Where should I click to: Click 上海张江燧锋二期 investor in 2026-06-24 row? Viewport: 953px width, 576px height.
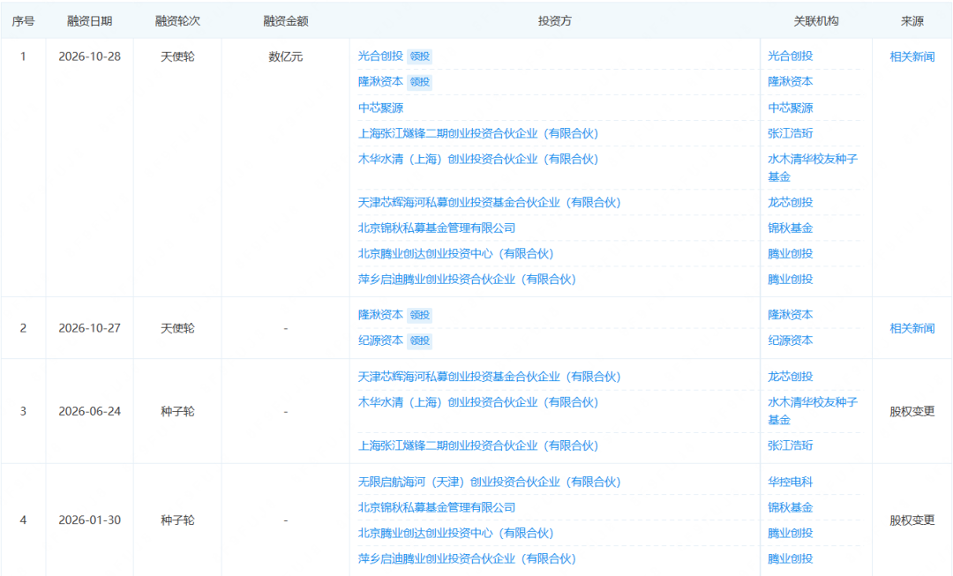(x=478, y=445)
